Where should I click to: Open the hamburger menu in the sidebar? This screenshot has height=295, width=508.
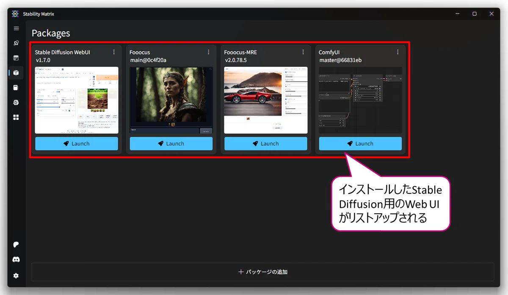tap(16, 28)
